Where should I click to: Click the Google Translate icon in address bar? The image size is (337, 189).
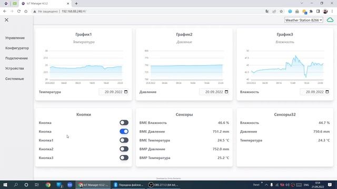point(267,12)
